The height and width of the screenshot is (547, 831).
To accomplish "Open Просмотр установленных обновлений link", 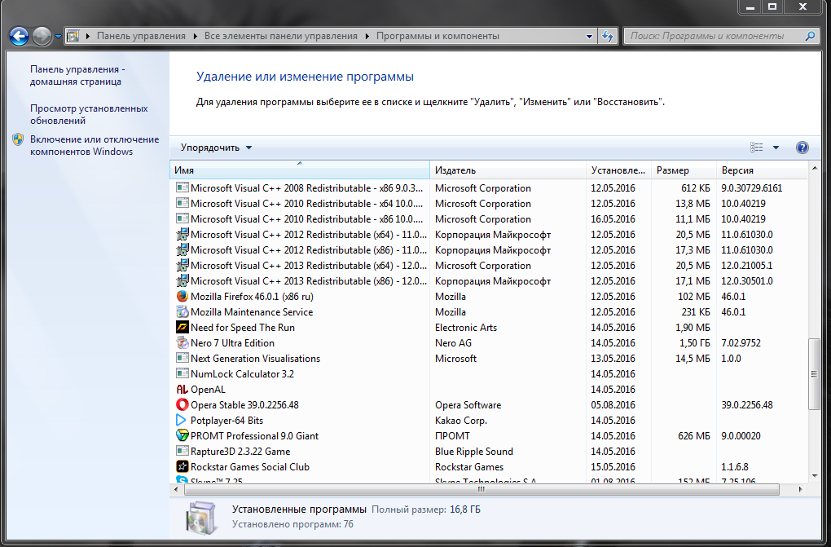I will [x=89, y=114].
